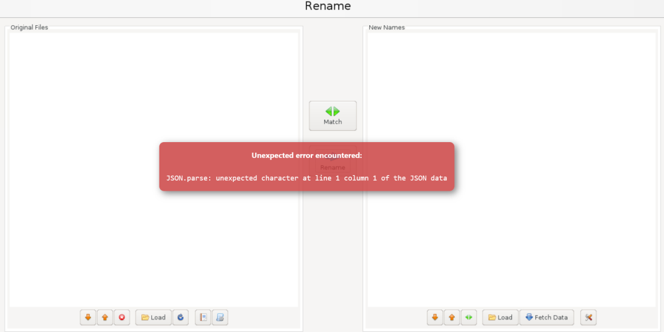Click the blue refresh arrow icon
This screenshot has height=332, width=664.
point(181,317)
